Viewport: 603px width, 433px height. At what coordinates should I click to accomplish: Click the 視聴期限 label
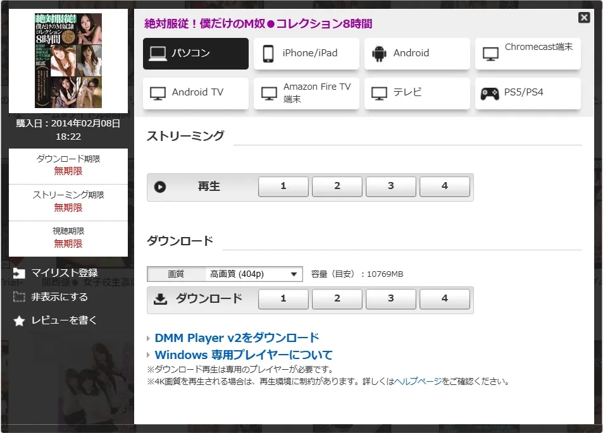point(68,231)
